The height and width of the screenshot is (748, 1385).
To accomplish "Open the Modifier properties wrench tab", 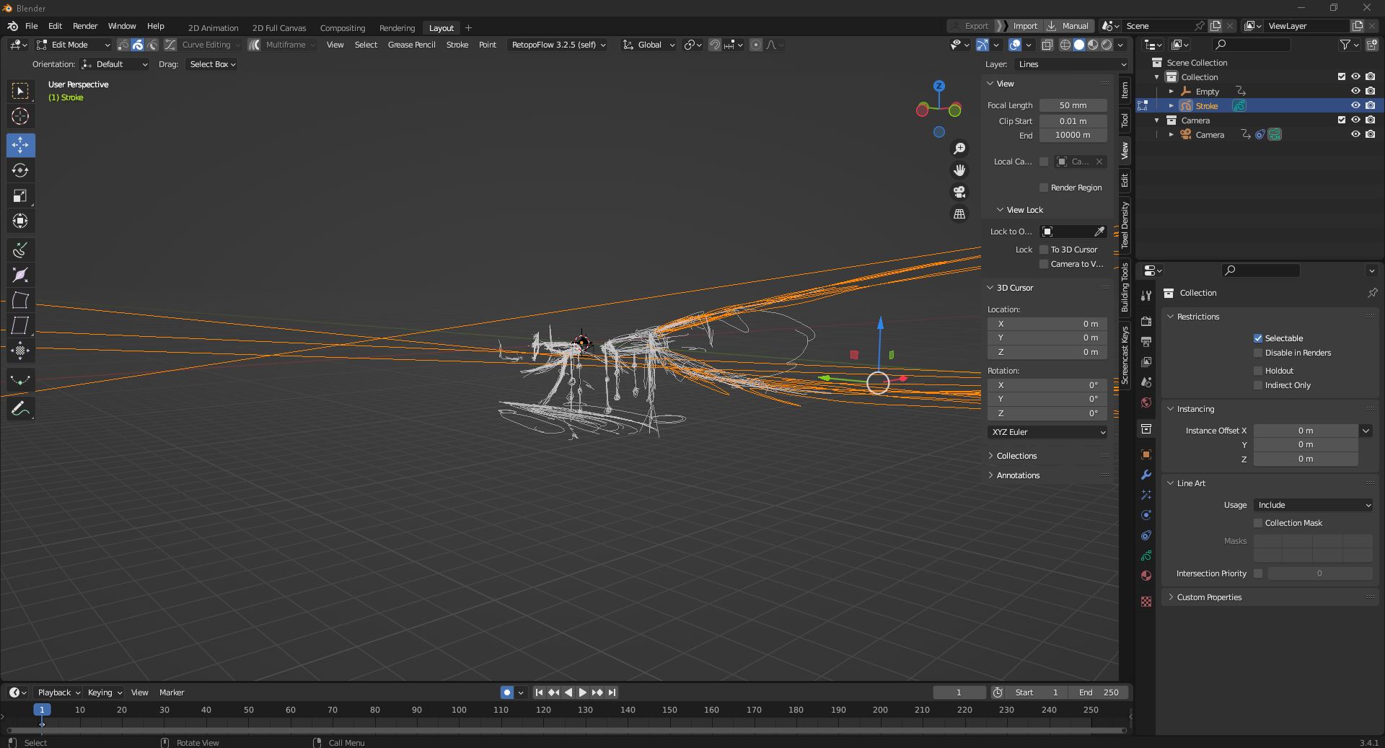I will coord(1146,475).
